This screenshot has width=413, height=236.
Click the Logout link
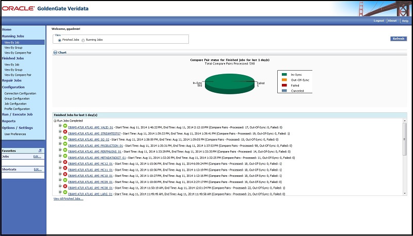pos(378,21)
